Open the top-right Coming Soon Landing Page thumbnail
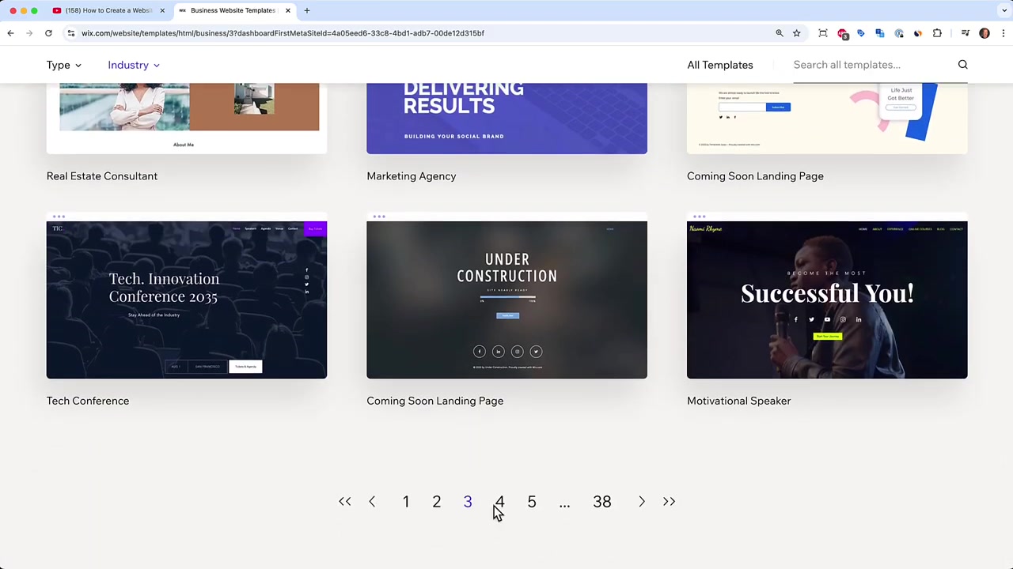Image resolution: width=1013 pixels, height=569 pixels. pos(827,118)
